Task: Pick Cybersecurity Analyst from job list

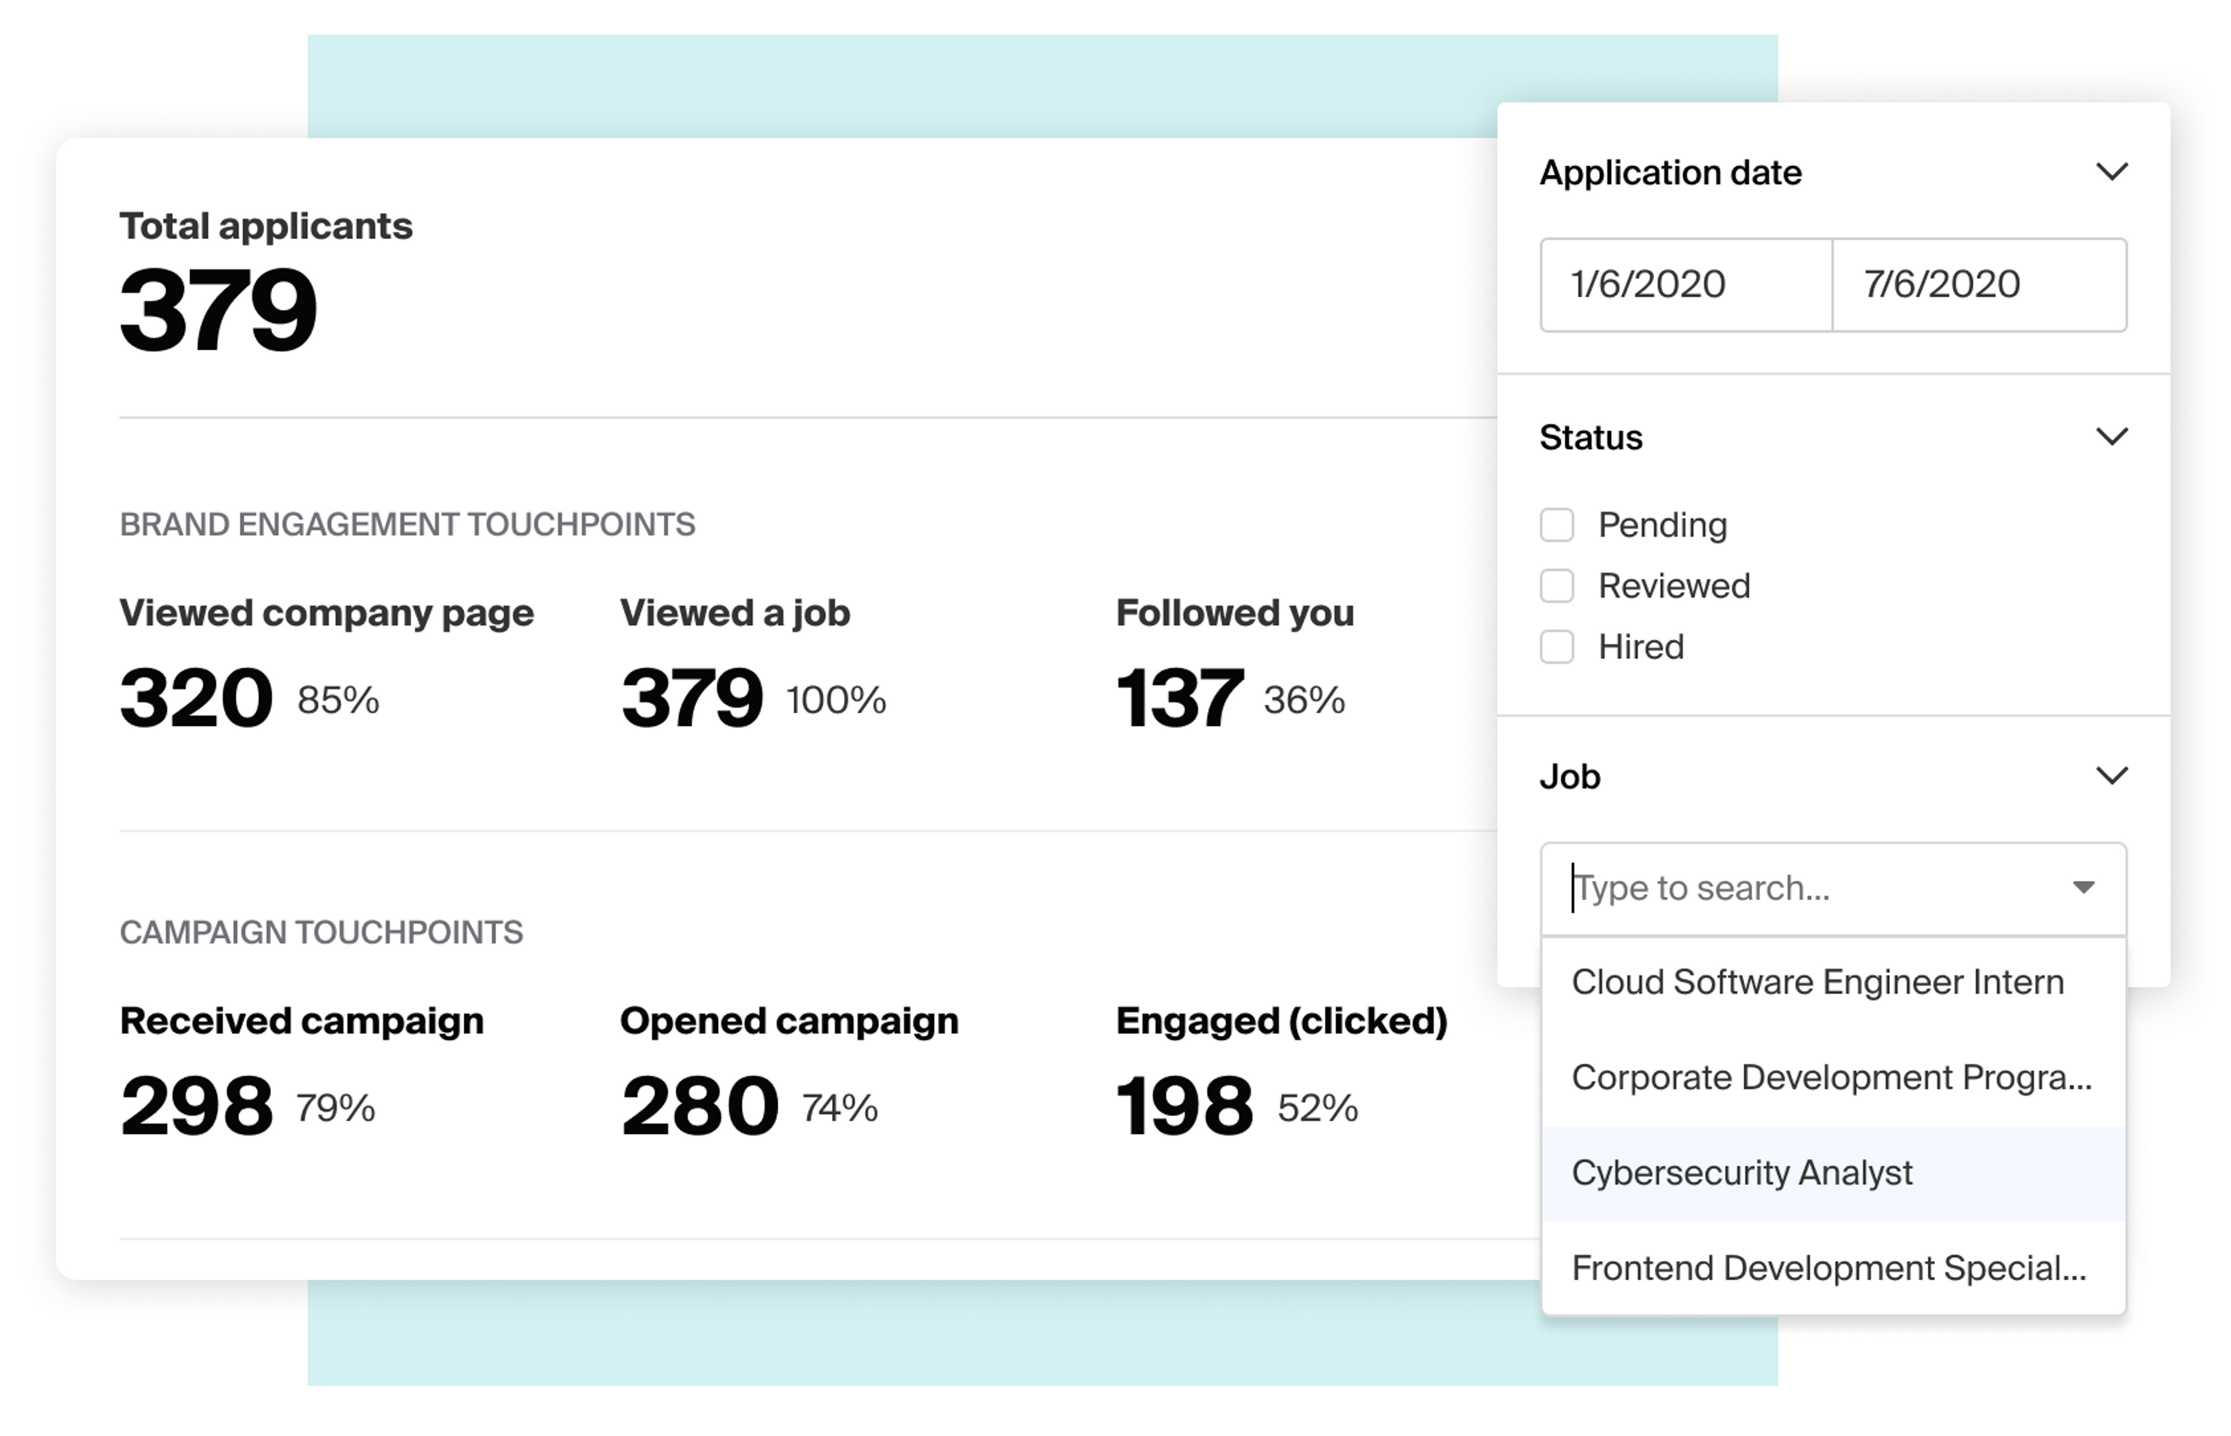Action: [x=1742, y=1173]
